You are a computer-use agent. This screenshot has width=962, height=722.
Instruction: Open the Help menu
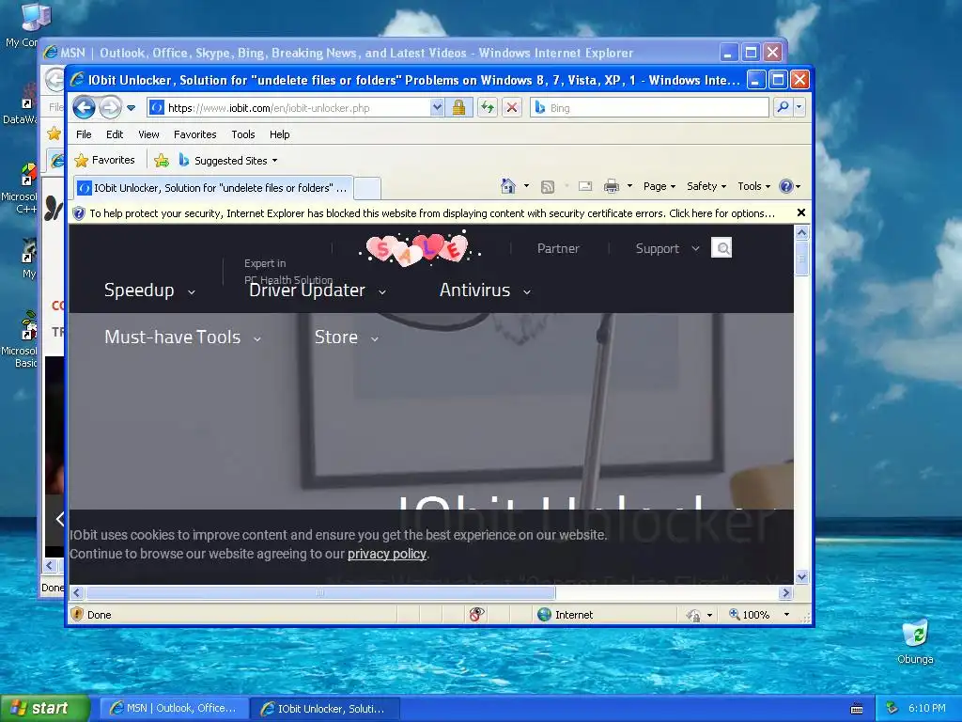pyautogui.click(x=279, y=134)
